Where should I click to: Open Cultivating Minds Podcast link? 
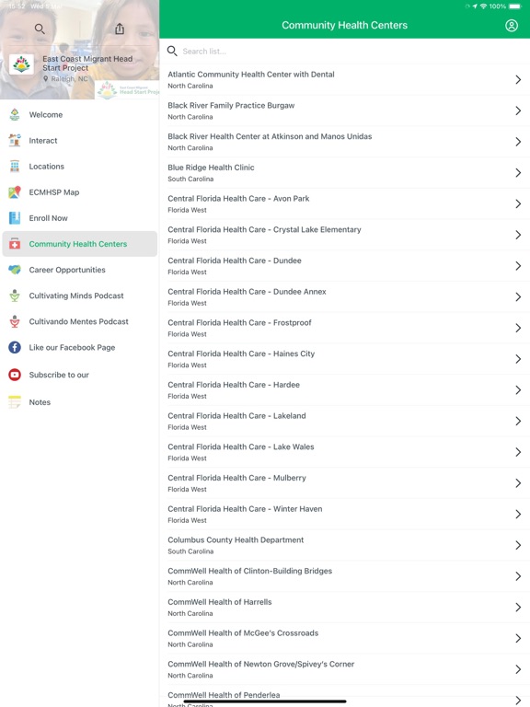(80, 296)
